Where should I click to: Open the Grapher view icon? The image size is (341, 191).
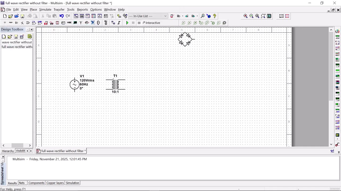(x=100, y=16)
